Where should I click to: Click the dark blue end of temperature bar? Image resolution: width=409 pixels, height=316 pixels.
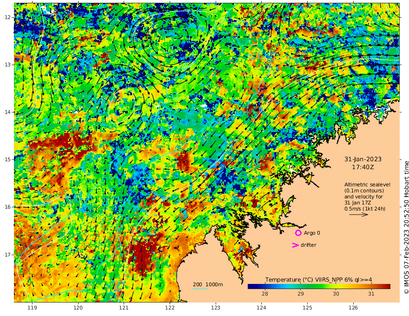pos(251,286)
